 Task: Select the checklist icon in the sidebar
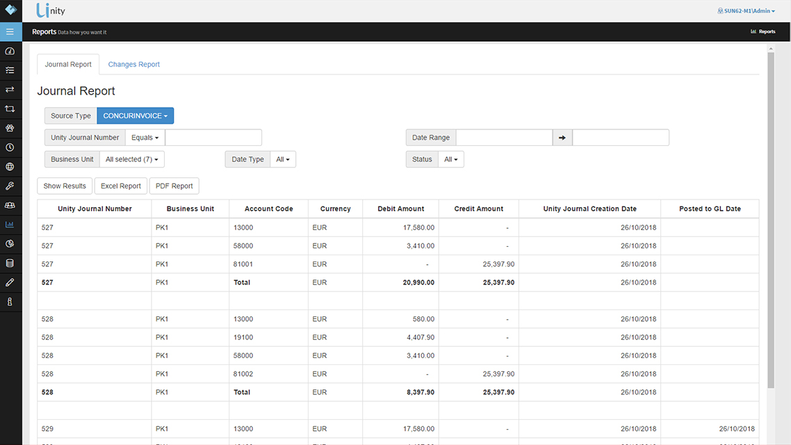coord(10,70)
